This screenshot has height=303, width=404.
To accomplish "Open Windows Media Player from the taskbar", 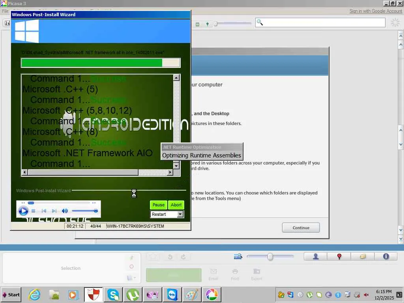I will (x=73, y=295).
